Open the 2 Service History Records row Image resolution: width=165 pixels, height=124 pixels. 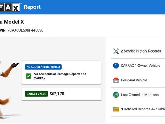[138, 51]
